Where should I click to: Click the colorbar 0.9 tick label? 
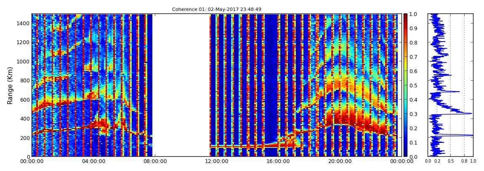(x=414, y=28)
